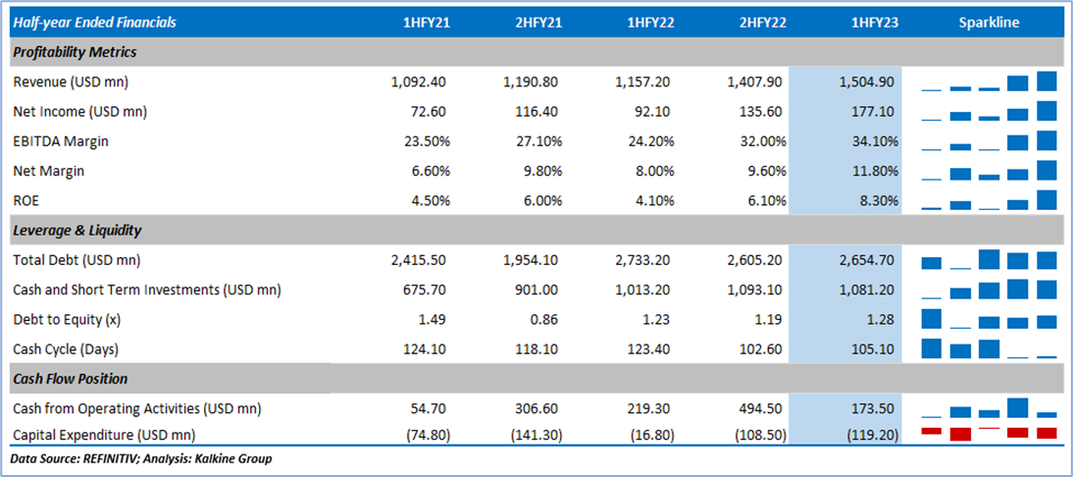Click the Sparkline column header
The height and width of the screenshot is (477, 1073).
989,22
